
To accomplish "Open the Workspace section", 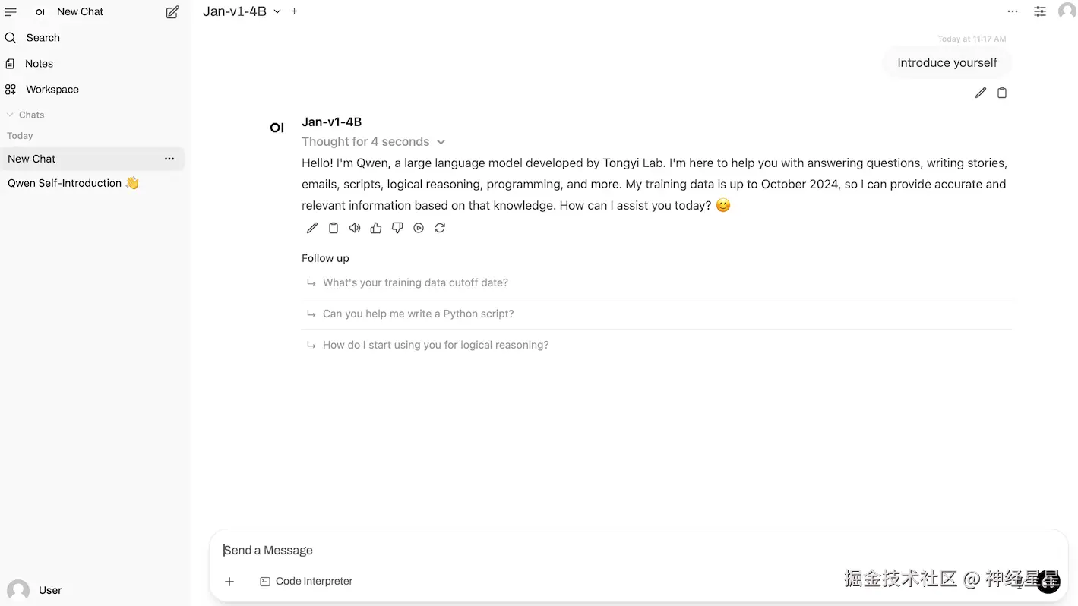I will click(x=52, y=90).
